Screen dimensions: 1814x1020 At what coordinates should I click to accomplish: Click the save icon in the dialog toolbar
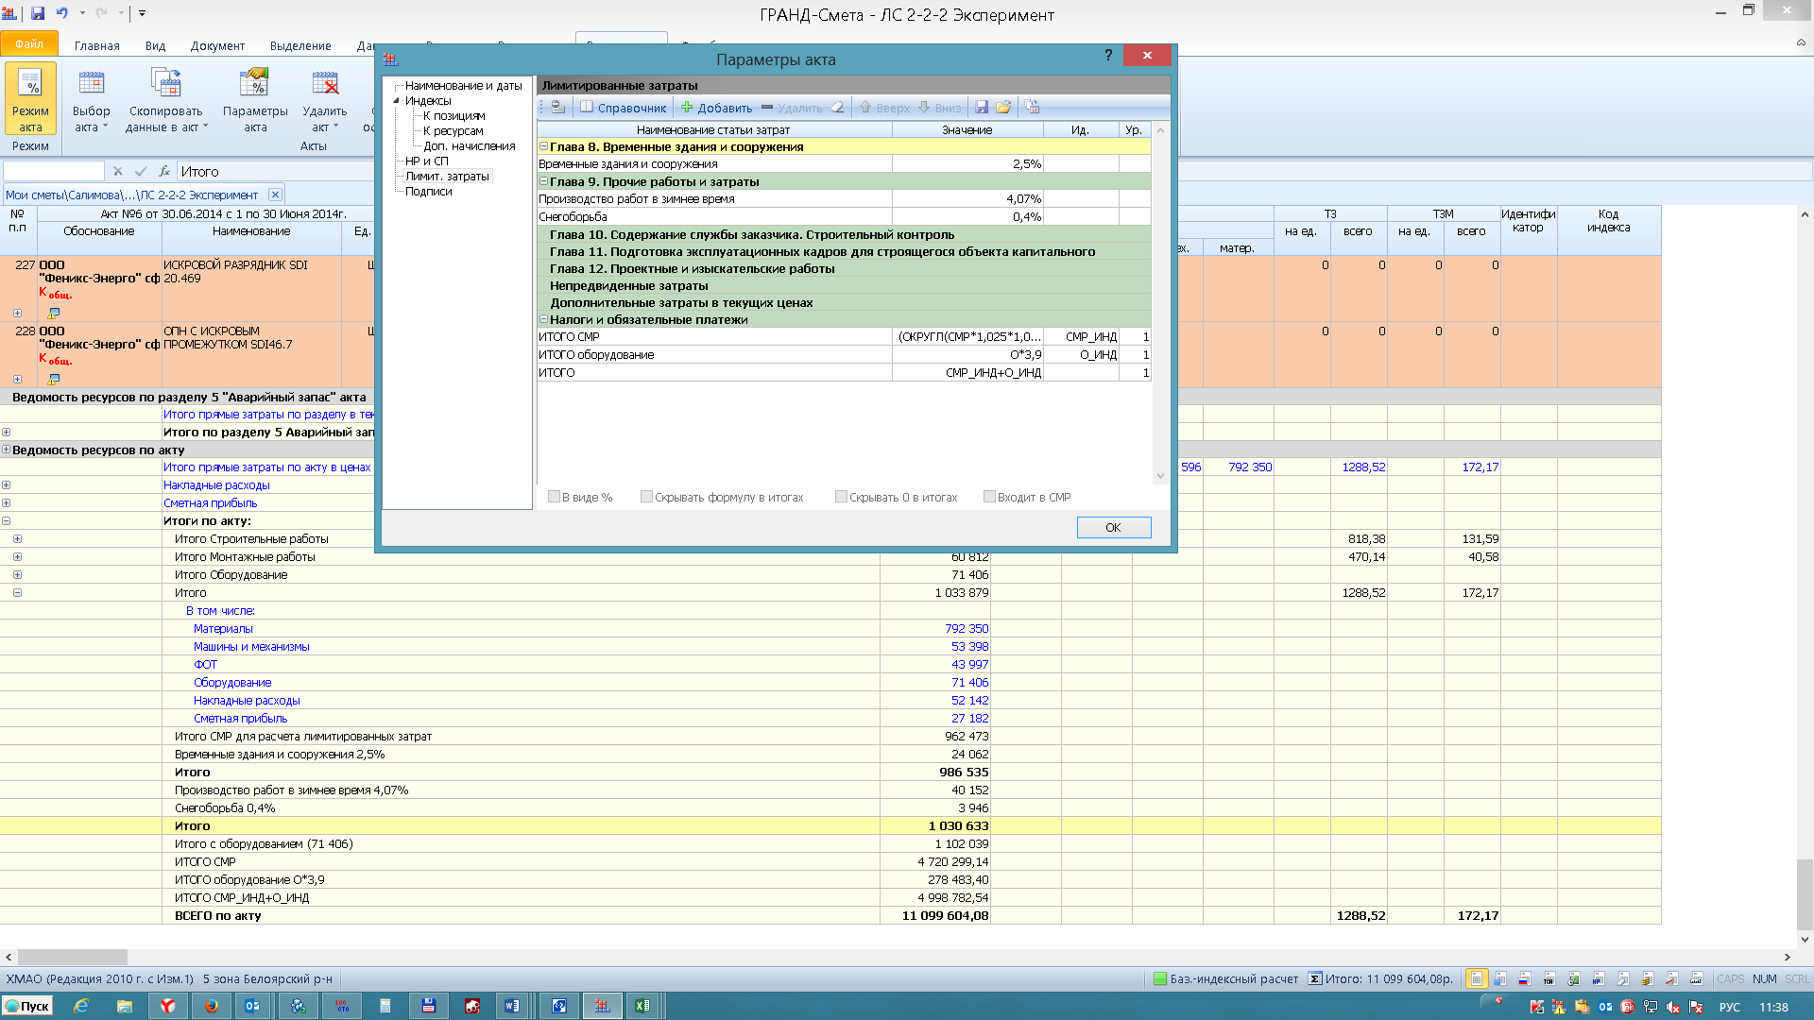(982, 108)
